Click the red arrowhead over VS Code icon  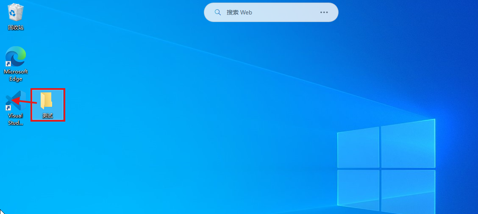[13, 100]
